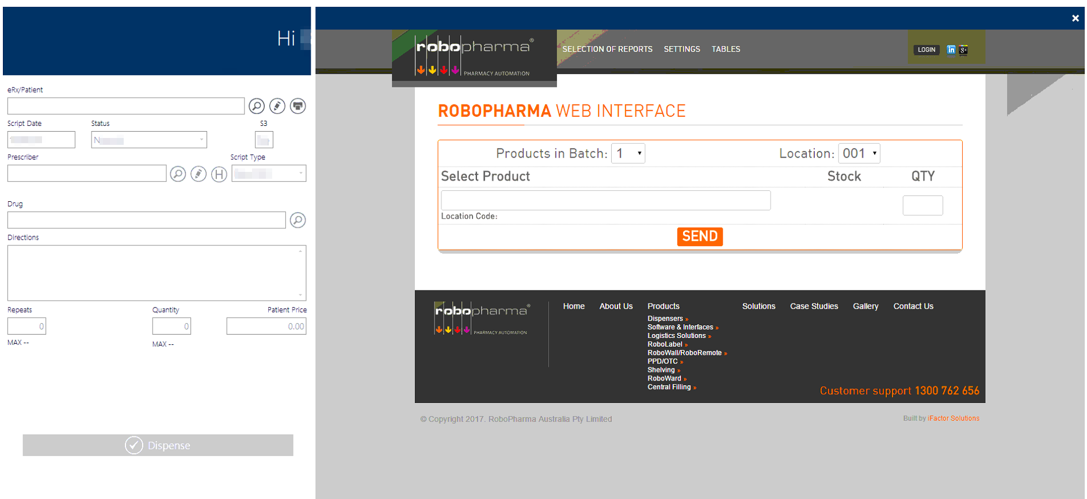This screenshot has height=499, width=1087.
Task: Open Selection of Reports menu
Action: (x=607, y=49)
